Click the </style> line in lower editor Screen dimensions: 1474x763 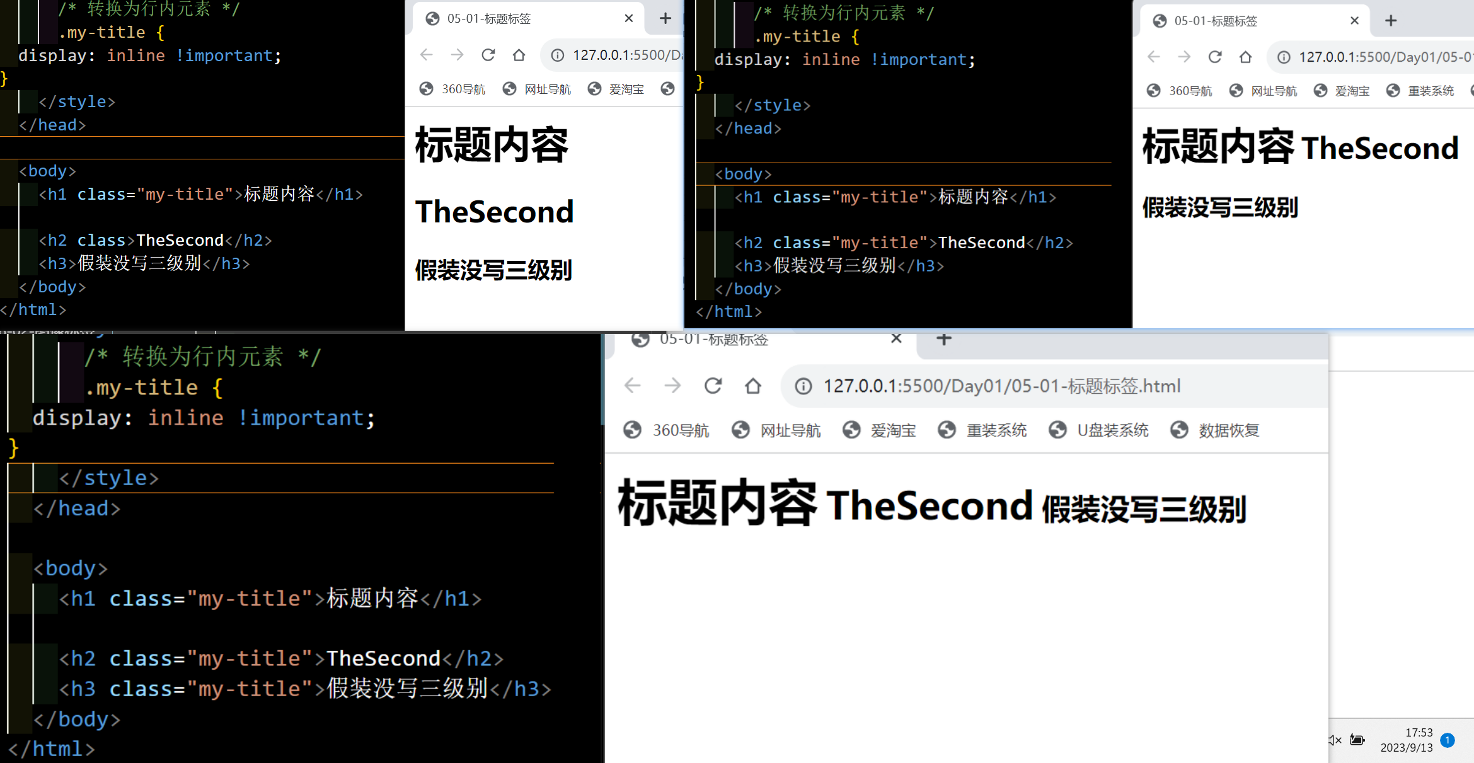point(108,478)
